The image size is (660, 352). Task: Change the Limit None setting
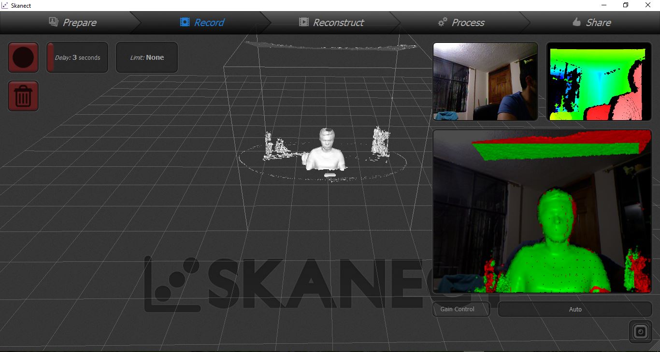pos(147,57)
